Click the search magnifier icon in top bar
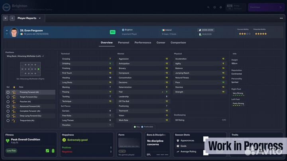The height and width of the screenshot is (161, 287). click(x=208, y=7)
